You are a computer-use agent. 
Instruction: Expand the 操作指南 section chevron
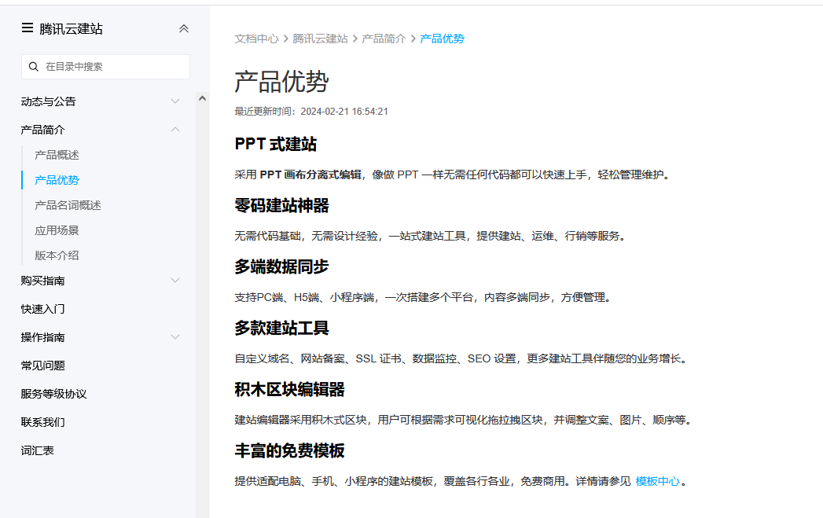click(x=175, y=337)
